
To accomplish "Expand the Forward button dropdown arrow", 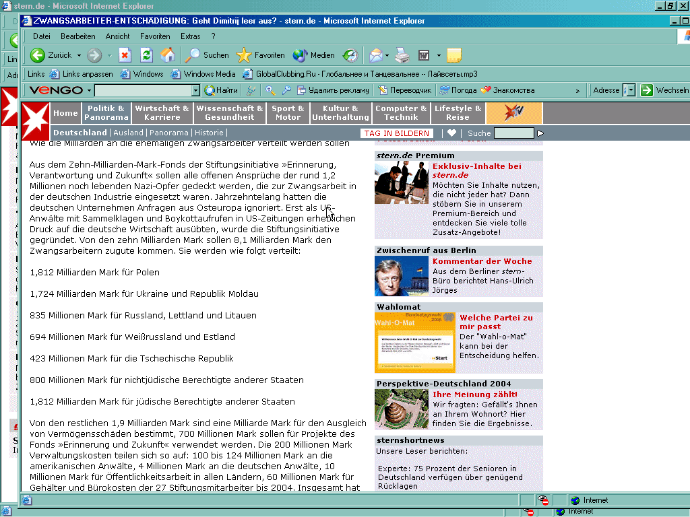I will pos(109,55).
